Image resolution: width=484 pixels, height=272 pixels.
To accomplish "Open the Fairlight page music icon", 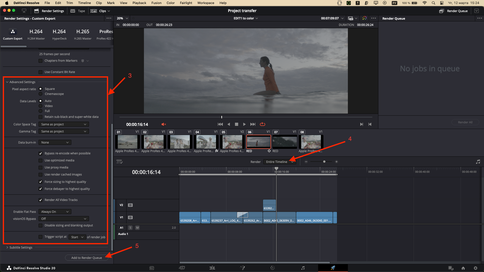I will coord(303,268).
